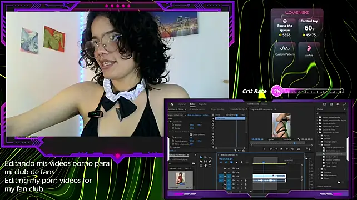Select Pasar a negro transition
This screenshot has width=357, height=200.
[331, 166]
